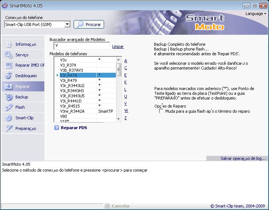
Task: Click the Cancelar X icon
Action: pos(107,206)
